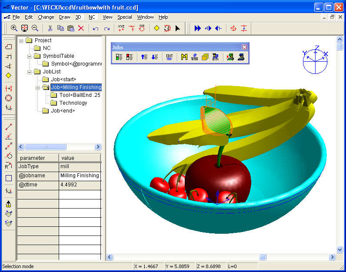Select Tool<BallEnd .25 tree item
This screenshot has width=346, height=272.
(x=80, y=95)
